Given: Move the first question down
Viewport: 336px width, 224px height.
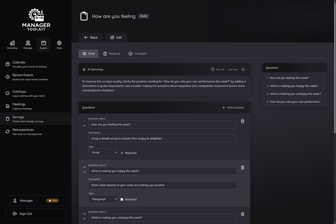Looking at the screenshot, I should pyautogui.click(x=84, y=125).
